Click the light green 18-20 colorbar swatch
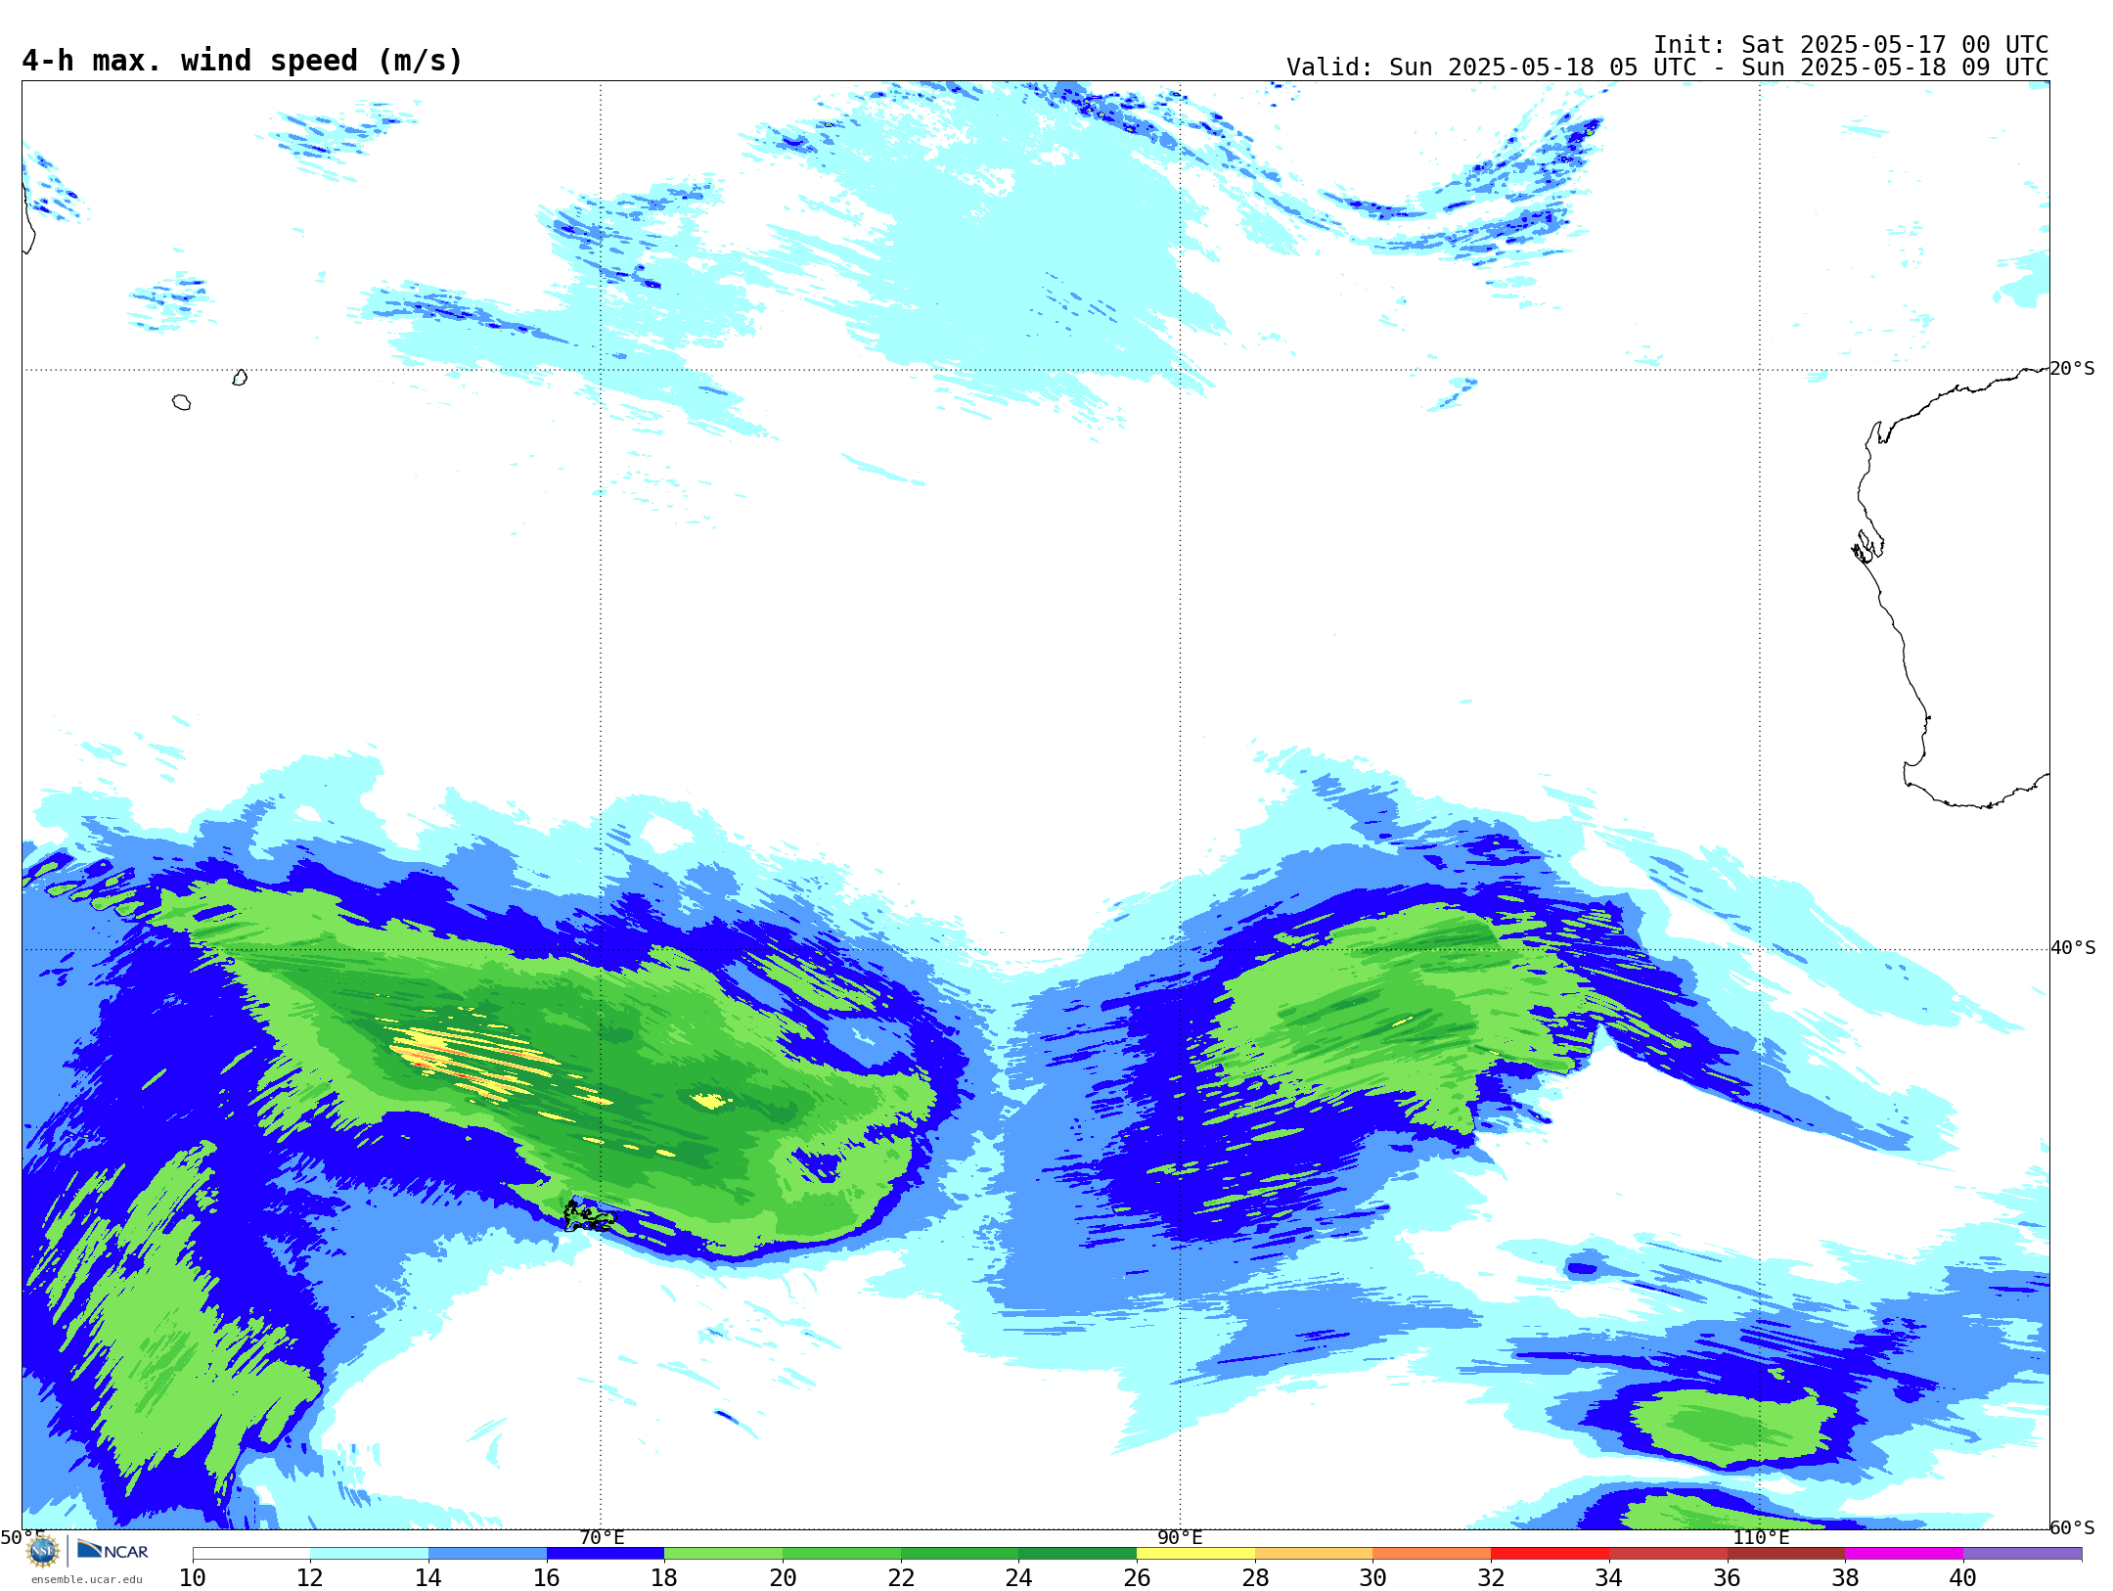Viewport: 2113px width, 1591px height. tap(723, 1554)
